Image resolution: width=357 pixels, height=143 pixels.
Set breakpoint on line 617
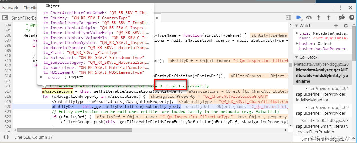click(8, 91)
